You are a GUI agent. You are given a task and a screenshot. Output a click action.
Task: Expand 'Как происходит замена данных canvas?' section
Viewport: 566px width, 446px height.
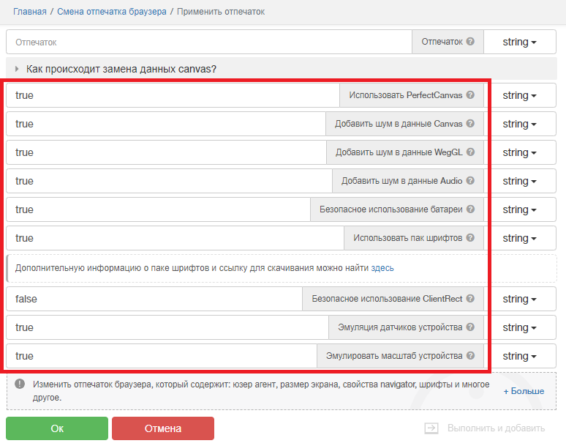pos(121,69)
